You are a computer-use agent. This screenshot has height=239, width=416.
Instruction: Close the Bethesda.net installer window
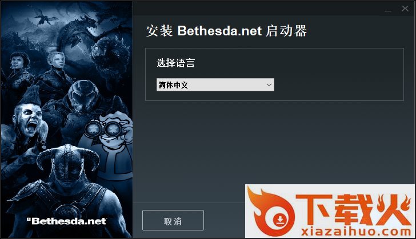pyautogui.click(x=405, y=9)
